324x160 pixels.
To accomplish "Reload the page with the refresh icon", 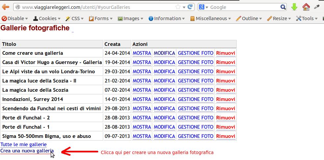I will pyautogui.click(x=190, y=7).
